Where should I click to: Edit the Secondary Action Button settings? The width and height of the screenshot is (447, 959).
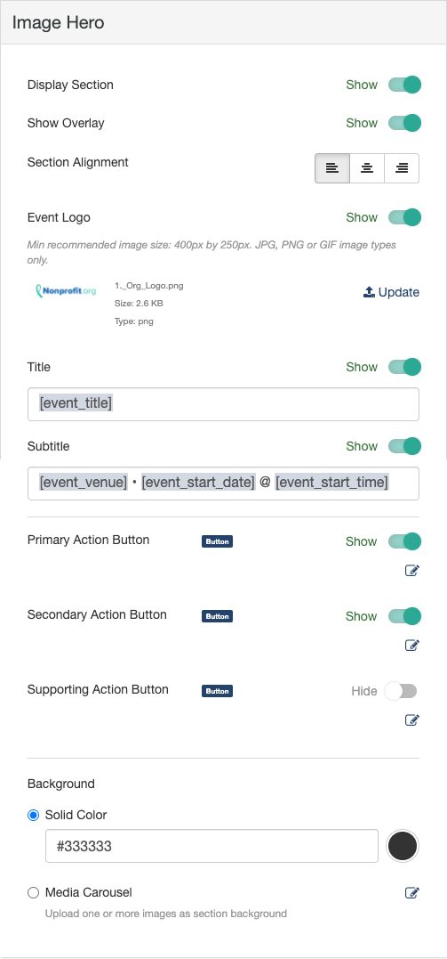click(x=412, y=646)
